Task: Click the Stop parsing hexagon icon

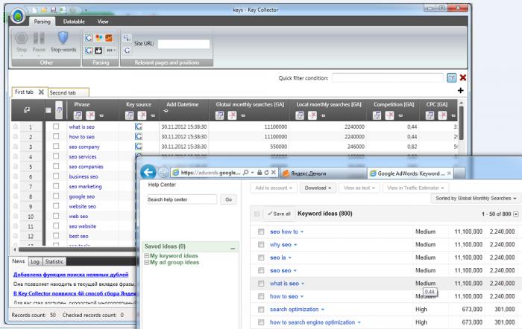Action: 22,38
